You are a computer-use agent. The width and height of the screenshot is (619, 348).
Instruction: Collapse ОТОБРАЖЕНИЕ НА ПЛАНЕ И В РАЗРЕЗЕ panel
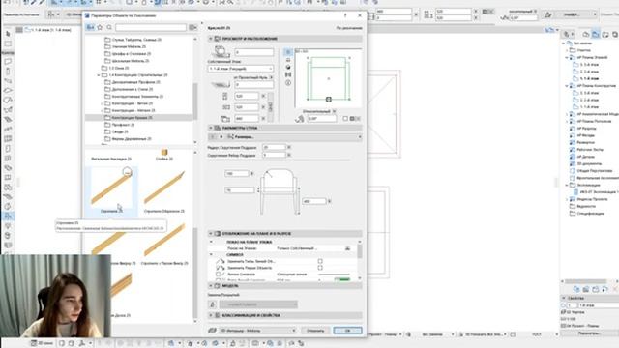[x=211, y=234]
